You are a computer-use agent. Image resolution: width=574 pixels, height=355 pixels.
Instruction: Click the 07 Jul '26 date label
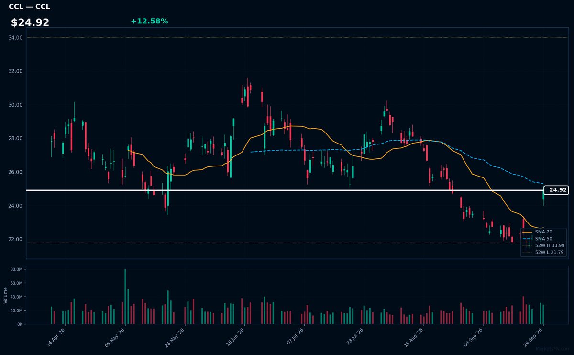pyautogui.click(x=295, y=336)
